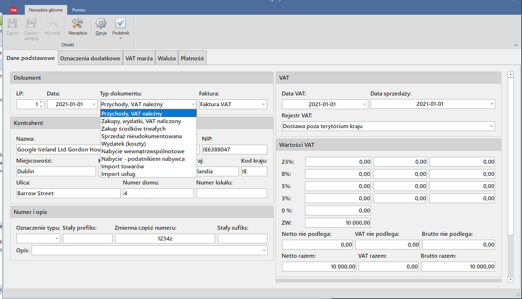Choose Nabycie wewnątrzwspólnotowe document type

pyautogui.click(x=143, y=151)
